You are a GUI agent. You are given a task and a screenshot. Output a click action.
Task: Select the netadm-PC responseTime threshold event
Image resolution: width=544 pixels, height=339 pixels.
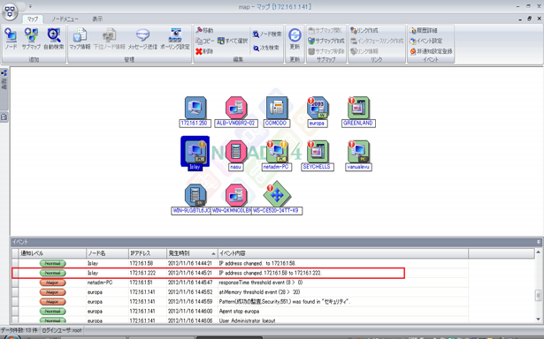click(240, 282)
